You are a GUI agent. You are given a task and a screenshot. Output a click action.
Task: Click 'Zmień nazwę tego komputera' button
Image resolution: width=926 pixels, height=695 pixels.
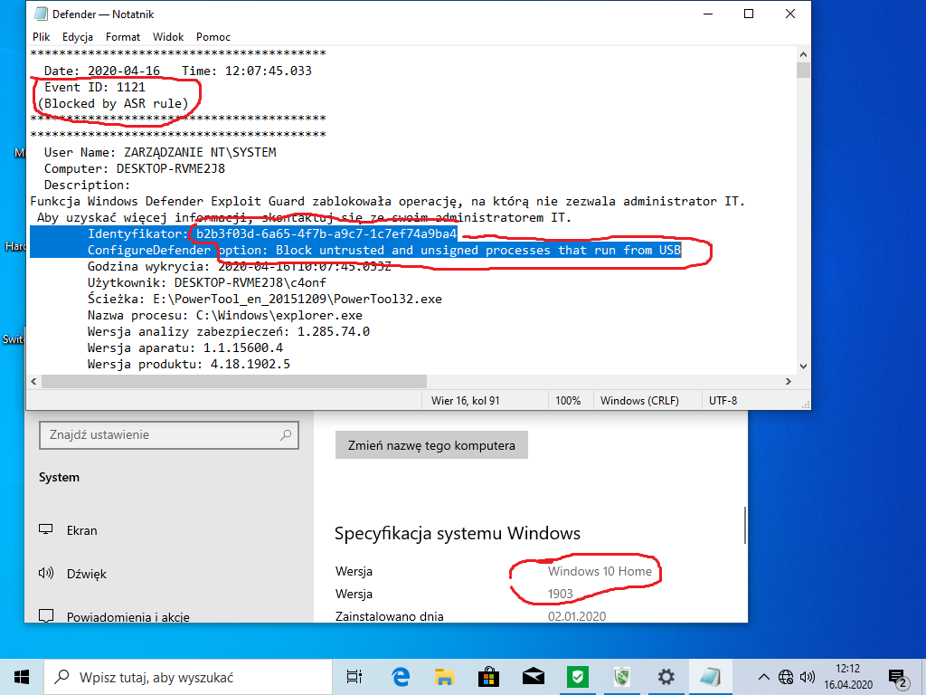pos(431,445)
